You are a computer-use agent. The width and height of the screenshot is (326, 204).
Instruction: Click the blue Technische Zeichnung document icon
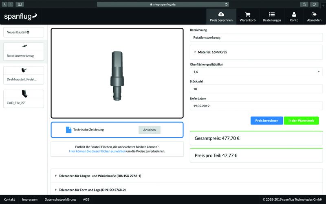click(68, 130)
